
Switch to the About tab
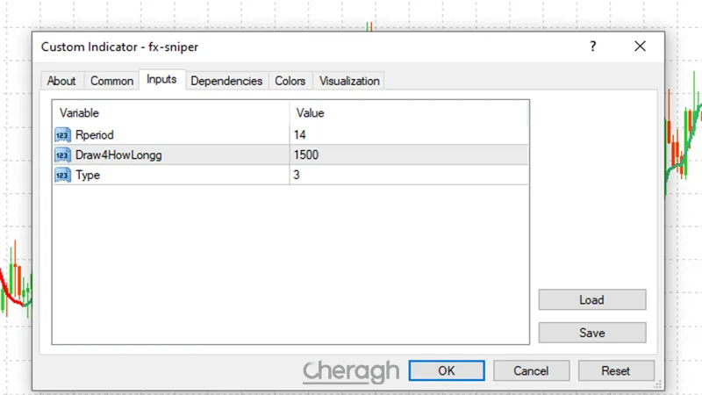click(61, 81)
